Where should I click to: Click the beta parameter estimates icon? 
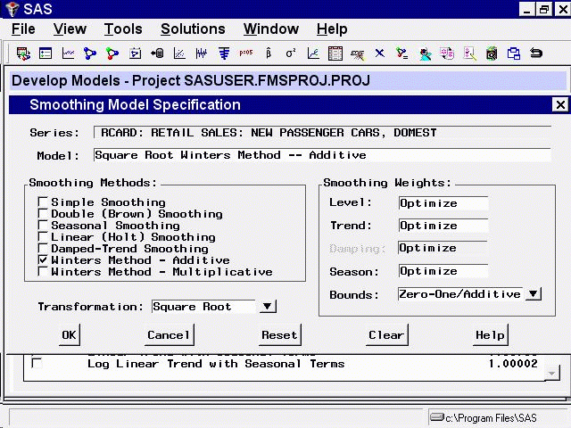(269, 53)
